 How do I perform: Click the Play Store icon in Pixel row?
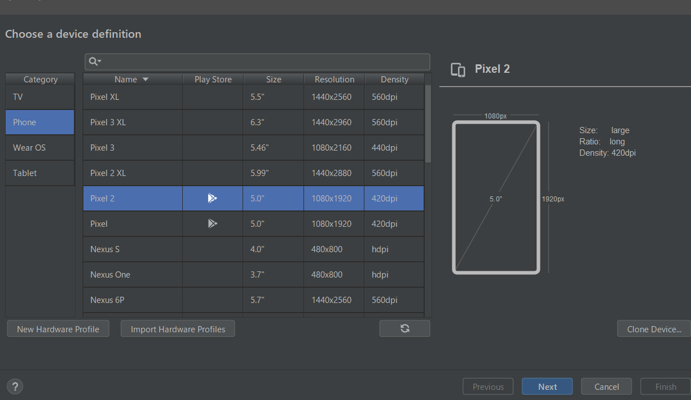pos(212,223)
